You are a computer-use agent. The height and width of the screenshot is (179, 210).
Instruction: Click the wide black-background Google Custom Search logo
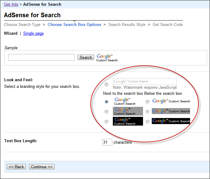point(171,121)
